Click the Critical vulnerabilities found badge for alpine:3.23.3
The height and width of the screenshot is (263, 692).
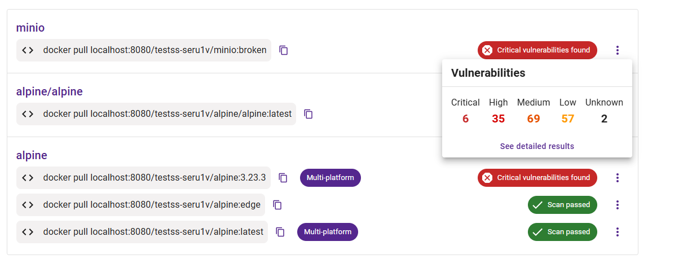point(537,178)
